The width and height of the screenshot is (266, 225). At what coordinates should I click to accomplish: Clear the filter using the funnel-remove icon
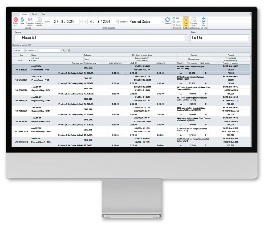pos(69,50)
